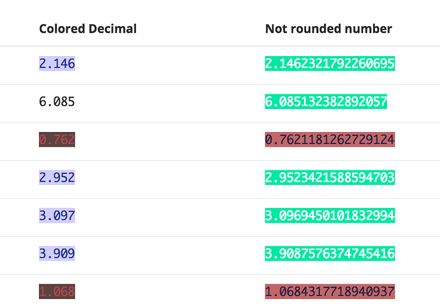This screenshot has width=440, height=308.
Task: Click the row containing 6.085 value
Action: click(x=220, y=103)
